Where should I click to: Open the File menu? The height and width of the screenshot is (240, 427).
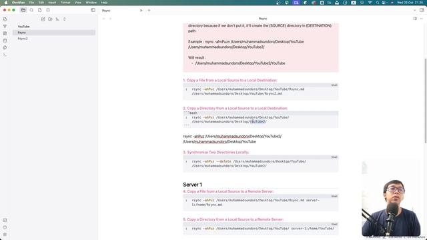click(x=31, y=3)
